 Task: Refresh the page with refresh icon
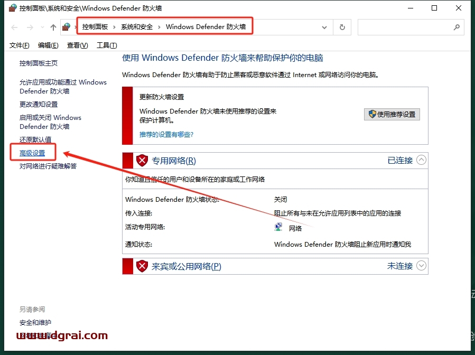tap(342, 27)
